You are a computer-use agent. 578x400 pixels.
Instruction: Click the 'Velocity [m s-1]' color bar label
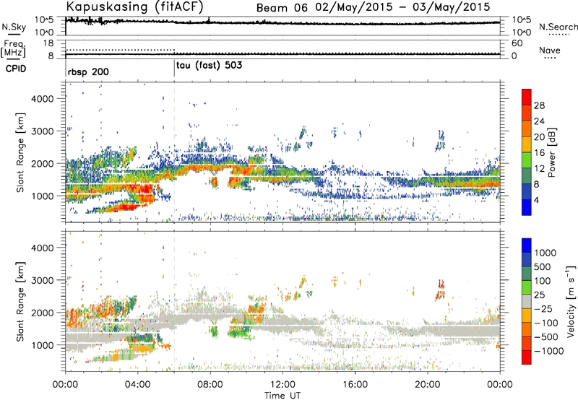571,301
